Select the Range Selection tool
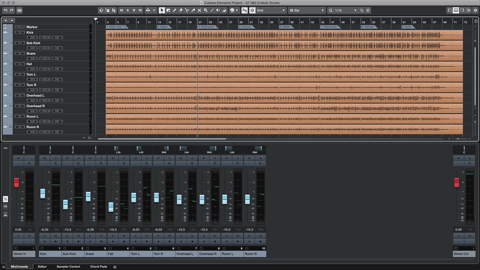This screenshot has width=480, height=270. [x=168, y=10]
